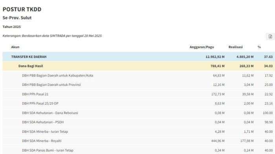The height and width of the screenshot is (154, 275).
Task: Click the Keterangan SIMTRADA data note
Action: (52, 36)
